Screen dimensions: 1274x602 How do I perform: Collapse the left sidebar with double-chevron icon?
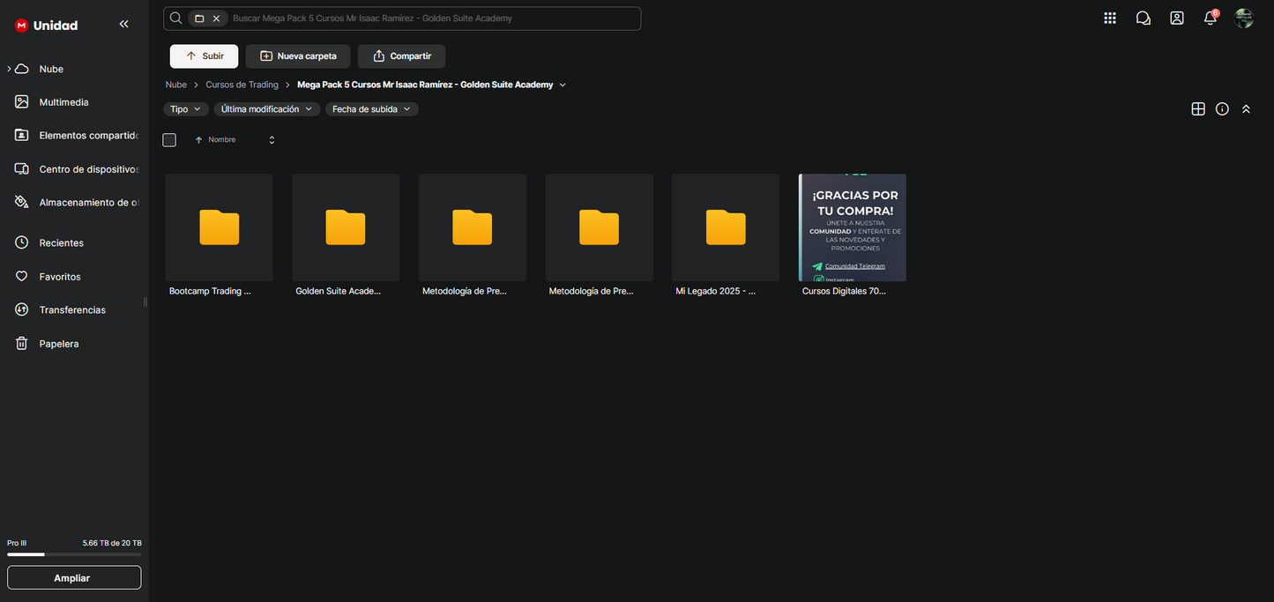pos(123,25)
